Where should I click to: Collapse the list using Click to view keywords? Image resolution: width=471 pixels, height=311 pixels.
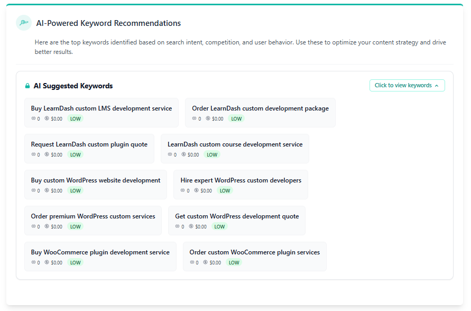(407, 85)
